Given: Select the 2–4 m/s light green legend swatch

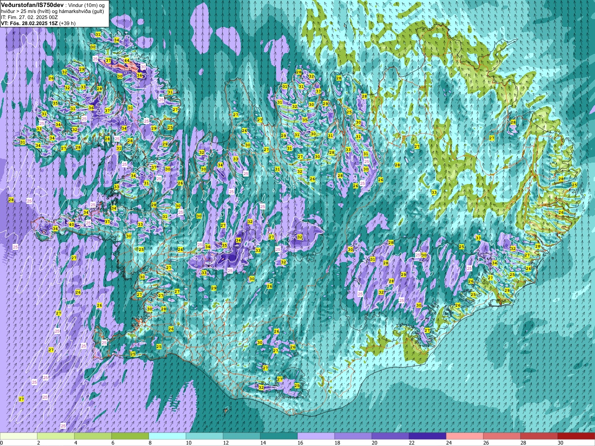Looking at the screenshot, I should pos(56,436).
